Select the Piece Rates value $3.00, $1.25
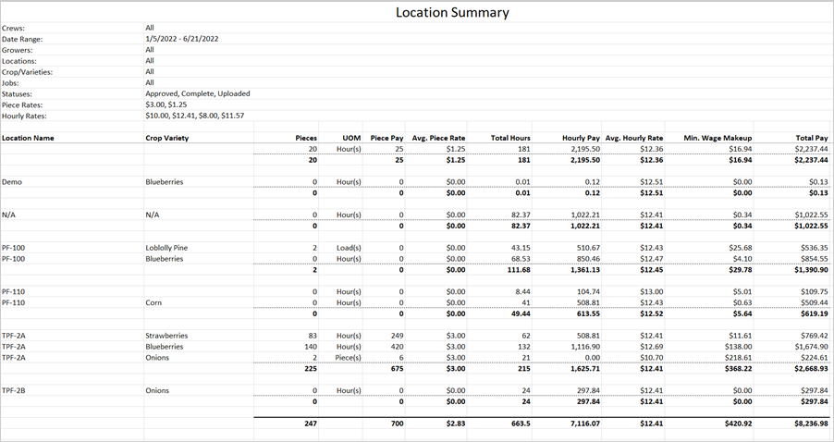 pos(166,104)
